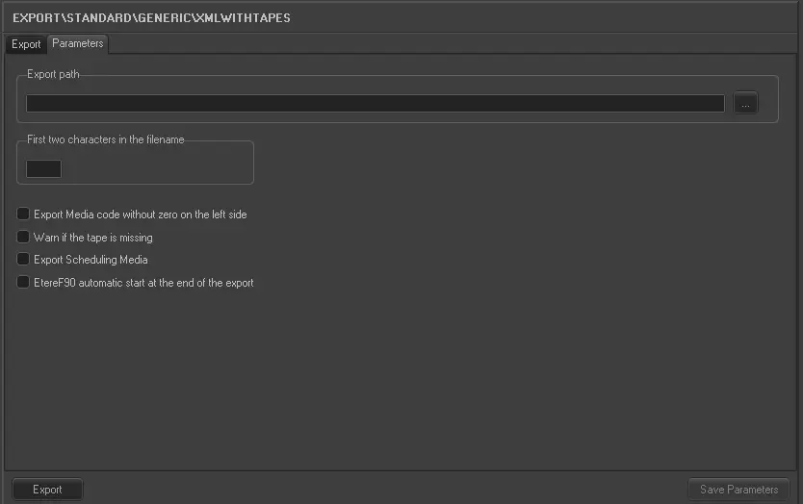The width and height of the screenshot is (803, 504).
Task: Focus the first two characters filename box
Action: (43, 169)
